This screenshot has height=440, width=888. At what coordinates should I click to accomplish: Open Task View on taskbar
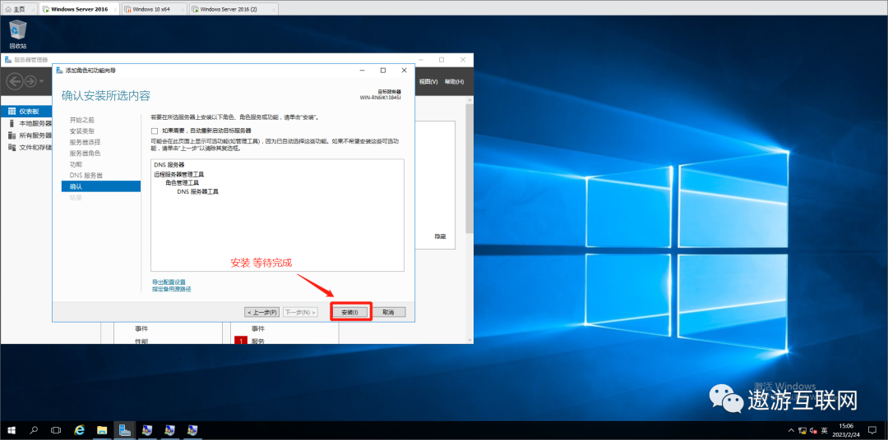click(x=56, y=430)
